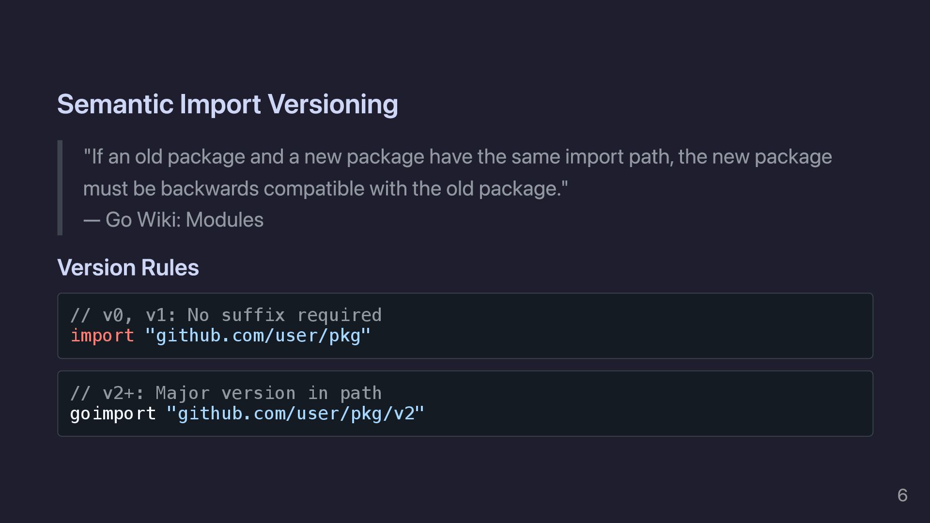Viewport: 930px width, 523px height.
Task: Click the vertical blockquote bar beside the quote
Action: 60,188
